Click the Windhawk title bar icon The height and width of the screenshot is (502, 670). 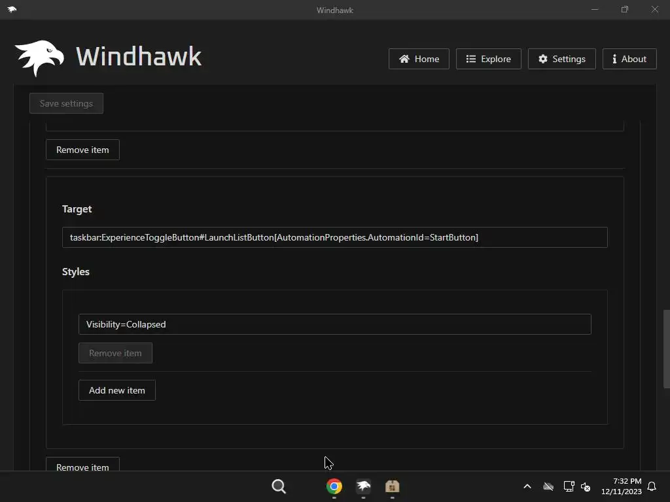[12, 9]
